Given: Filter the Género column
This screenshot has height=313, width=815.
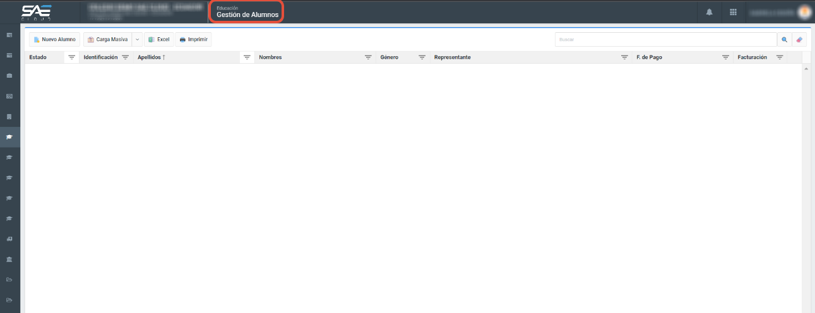Looking at the screenshot, I should tap(422, 57).
